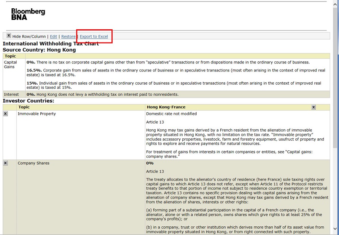The width and height of the screenshot is (339, 235).
Task: Export the chart to Excel
Action: coord(94,36)
